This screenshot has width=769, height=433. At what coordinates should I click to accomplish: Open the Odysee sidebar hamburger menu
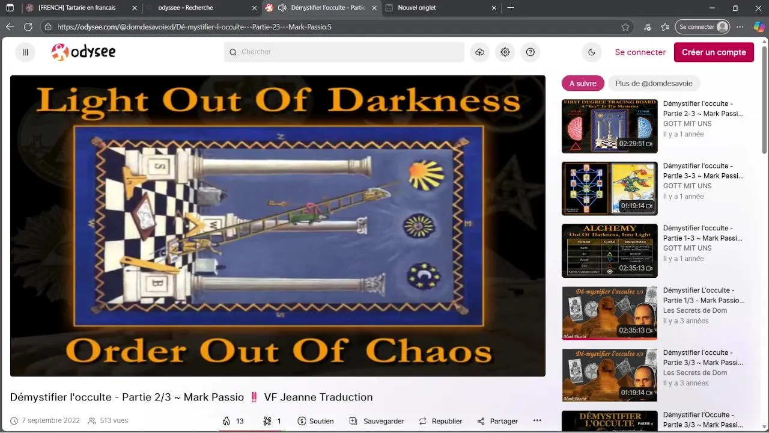pyautogui.click(x=25, y=52)
